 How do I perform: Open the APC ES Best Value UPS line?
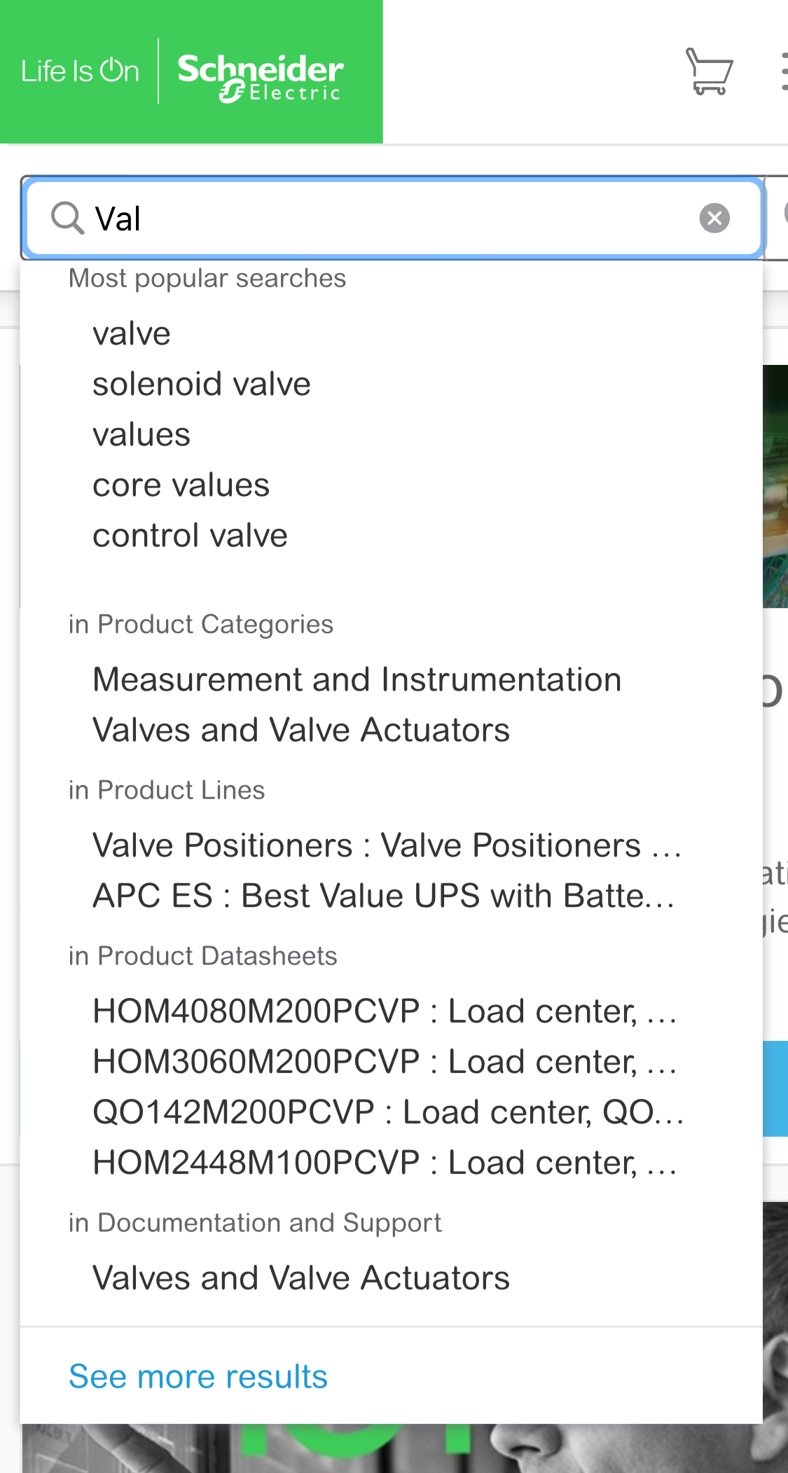(x=384, y=895)
